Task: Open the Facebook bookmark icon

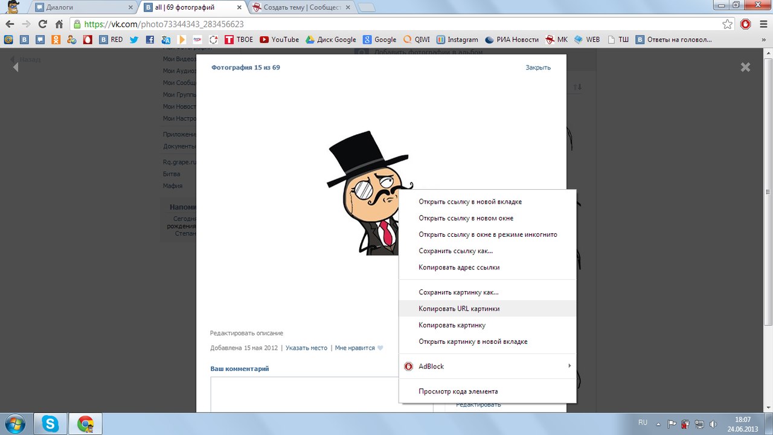Action: click(150, 40)
